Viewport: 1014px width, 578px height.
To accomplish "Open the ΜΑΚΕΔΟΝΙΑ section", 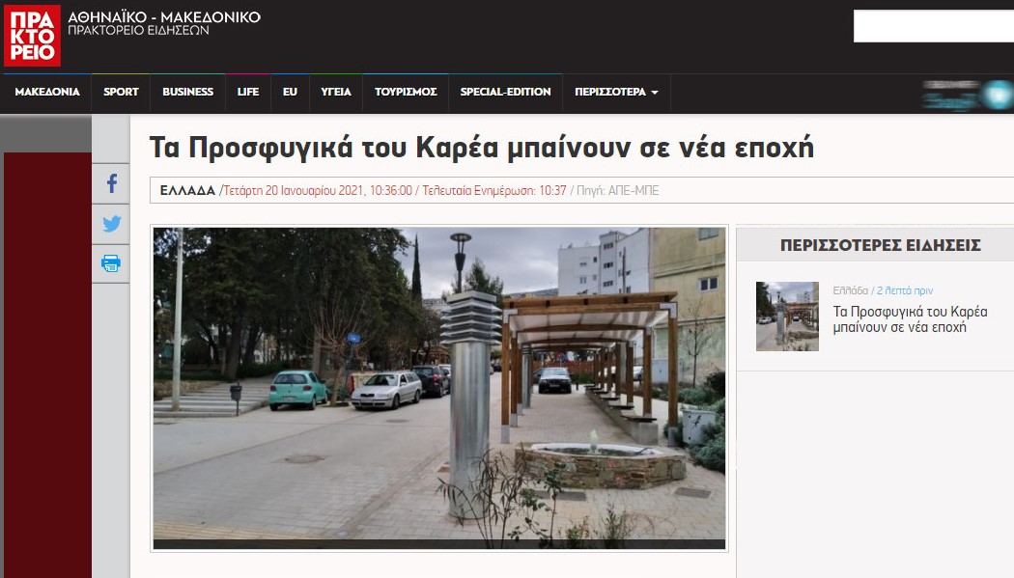I will coord(47,93).
